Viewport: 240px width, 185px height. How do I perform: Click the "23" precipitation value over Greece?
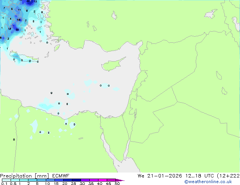tap(17, 29)
